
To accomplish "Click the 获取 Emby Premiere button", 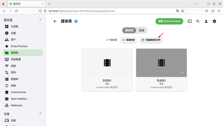I will tap(169, 21).
